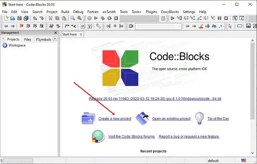Click the Save all files icon
This screenshot has height=164, width=257.
point(26,18)
